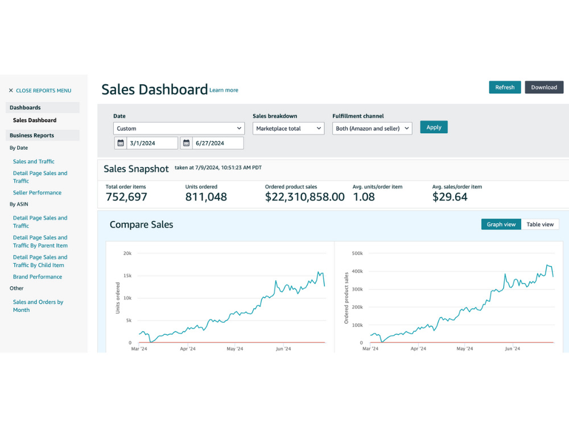Select Sales Dashboard in the sidebar

[x=35, y=120]
